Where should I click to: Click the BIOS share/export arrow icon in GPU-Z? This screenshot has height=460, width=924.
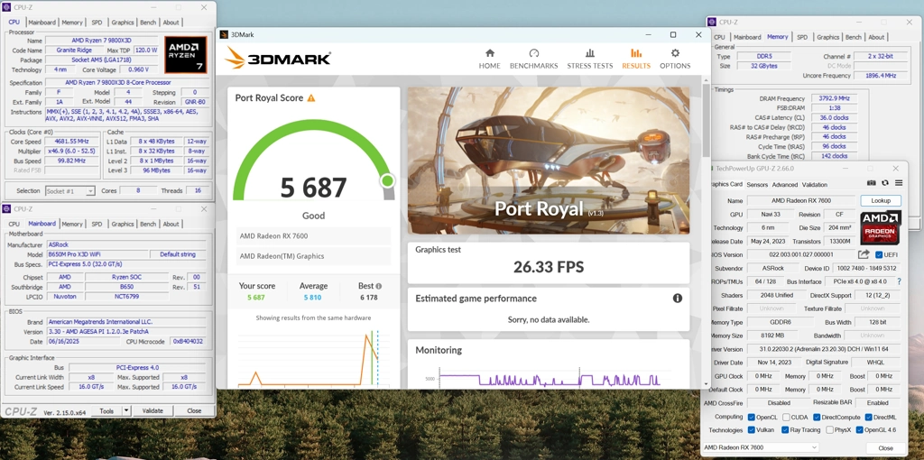pos(864,254)
